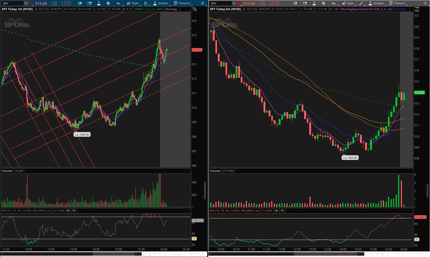Click the SPY symbol field on the 1m chart
This screenshot has height=257, width=430.
(x=12, y=3)
